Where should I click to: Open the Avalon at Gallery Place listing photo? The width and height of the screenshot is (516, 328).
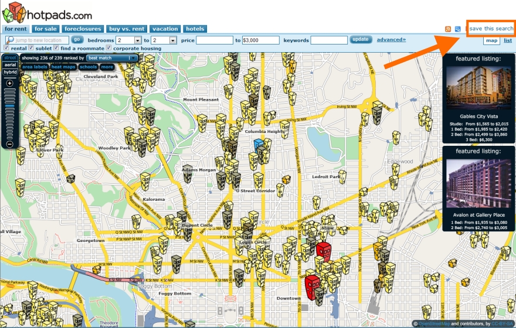479,183
